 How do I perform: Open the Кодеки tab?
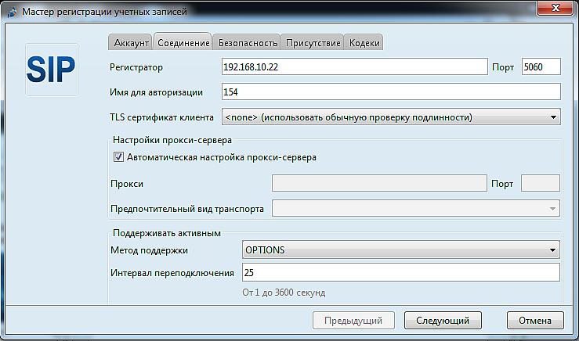click(x=364, y=42)
